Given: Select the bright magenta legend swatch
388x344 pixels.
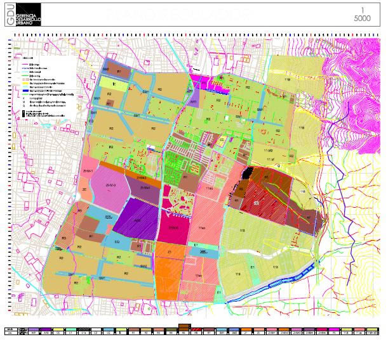Looking at the screenshot, I should 334,329.
